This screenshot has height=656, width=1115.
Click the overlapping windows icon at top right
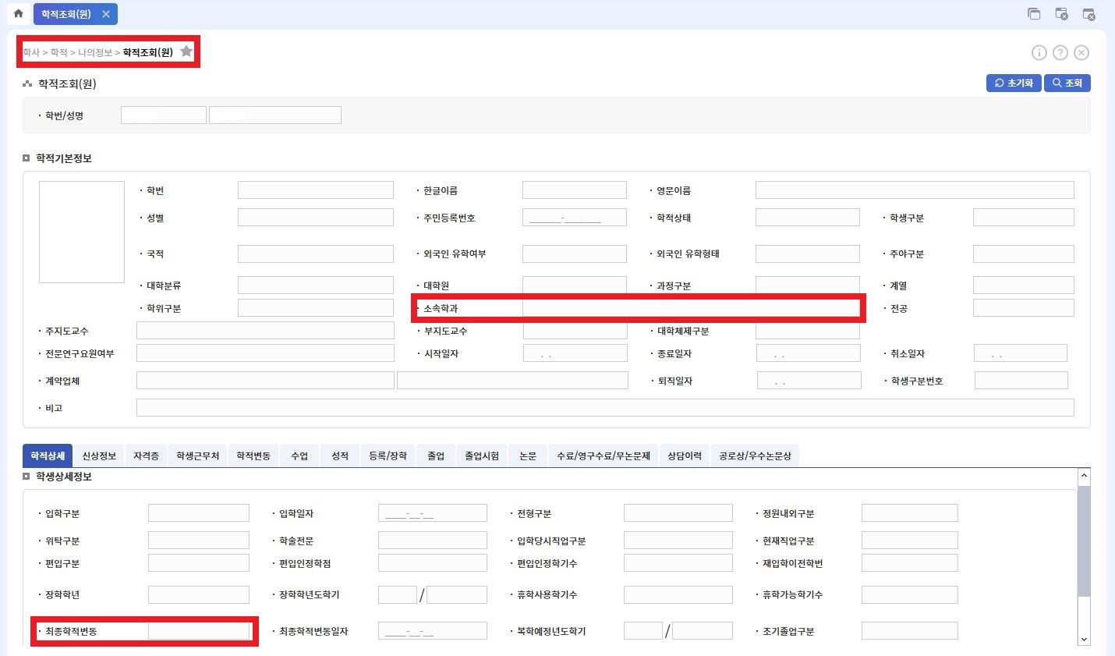[x=1034, y=13]
